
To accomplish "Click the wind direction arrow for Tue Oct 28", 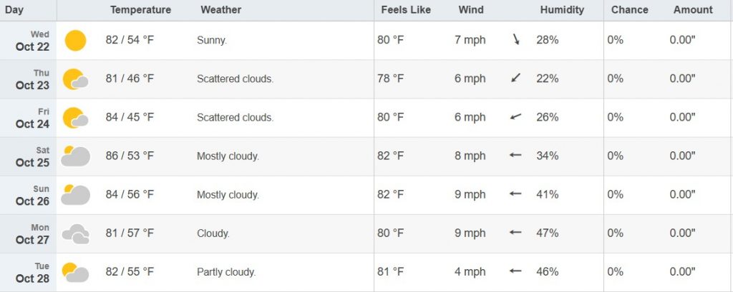I will click(515, 271).
